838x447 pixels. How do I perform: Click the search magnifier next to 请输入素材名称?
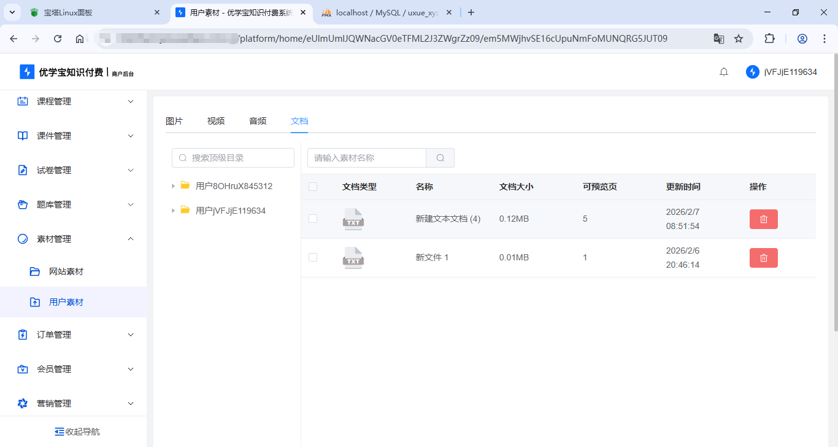(x=440, y=157)
